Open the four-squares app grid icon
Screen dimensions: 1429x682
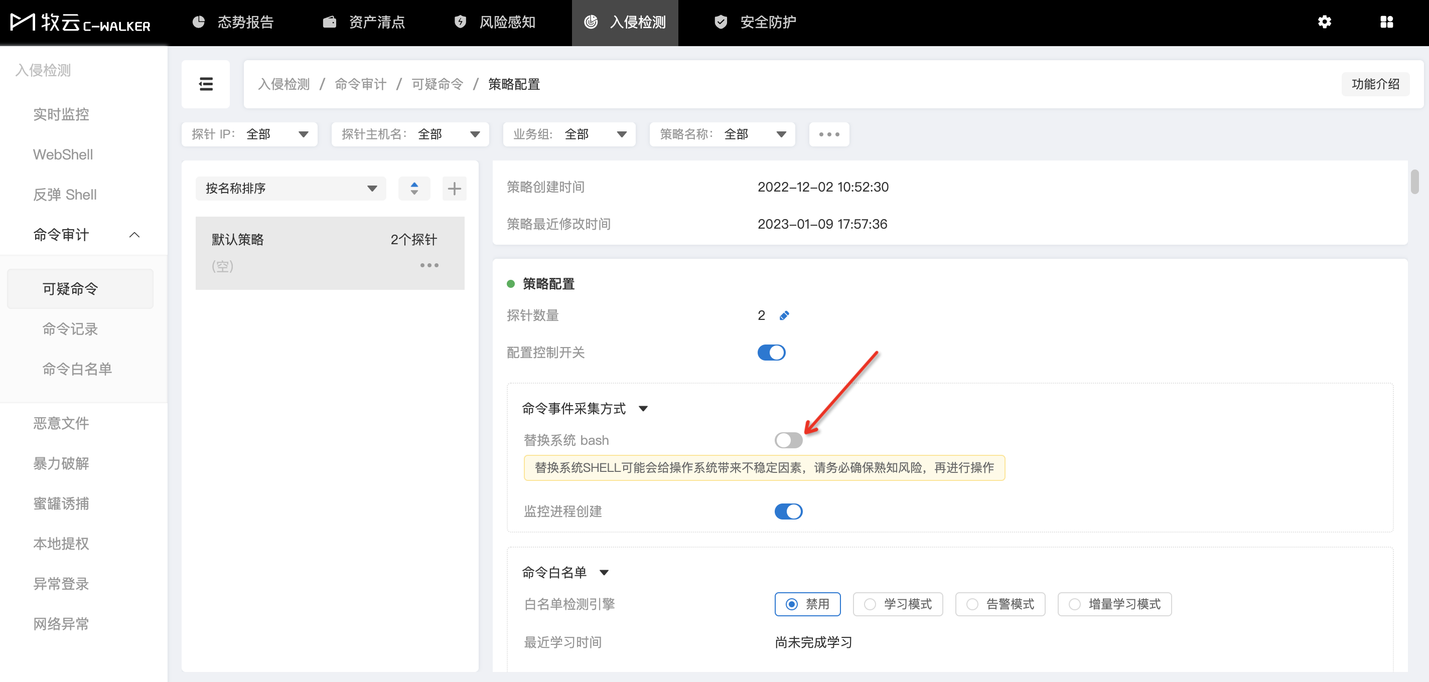[1386, 22]
